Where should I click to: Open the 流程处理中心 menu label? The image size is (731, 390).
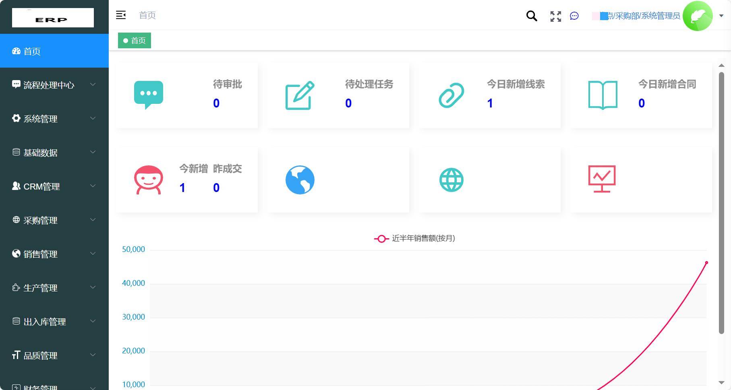pyautogui.click(x=49, y=85)
